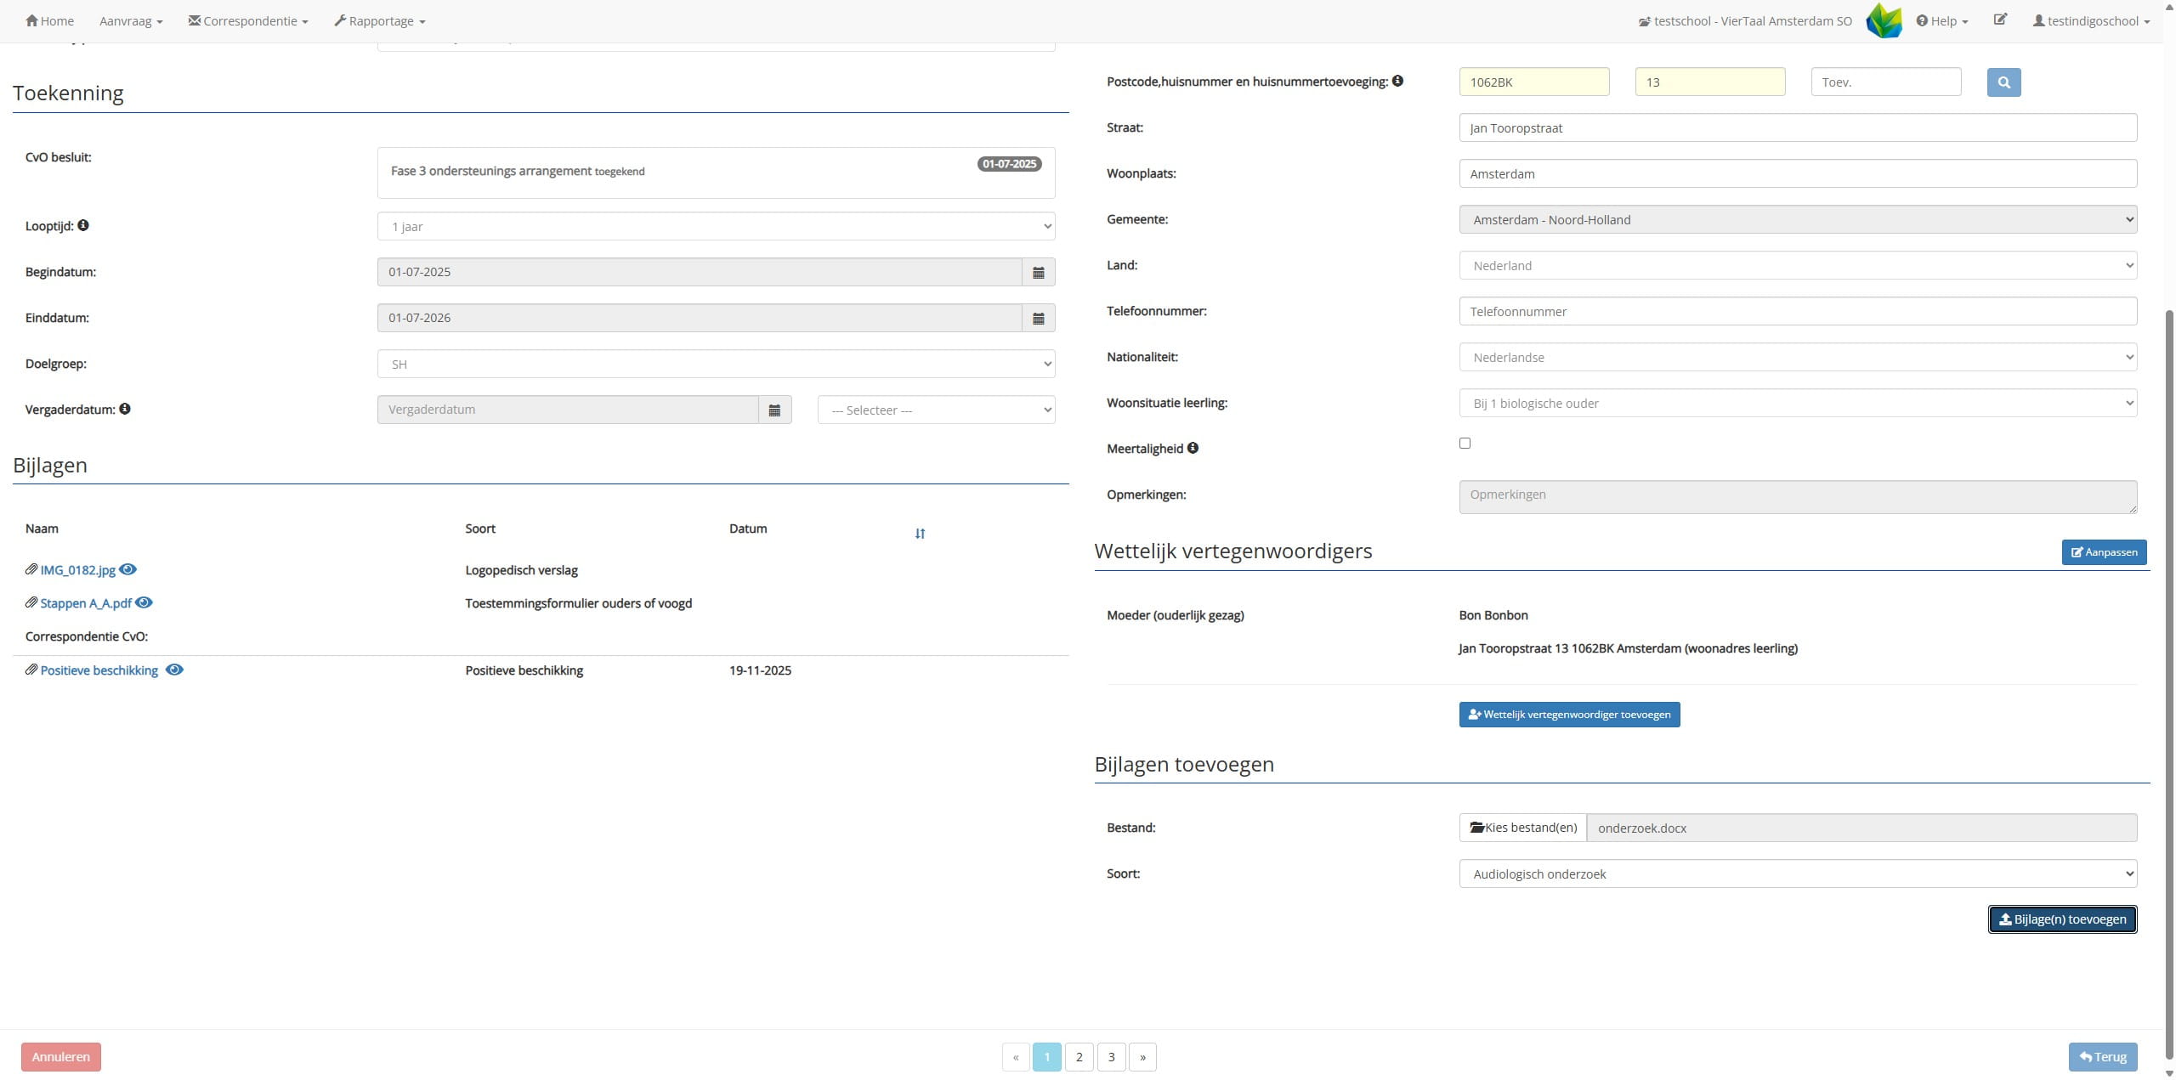Open the testindigoschool user menu

(2091, 20)
